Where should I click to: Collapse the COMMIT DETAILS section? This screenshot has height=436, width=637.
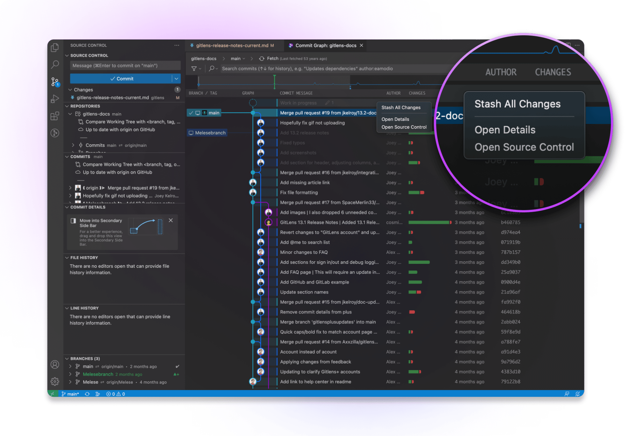(x=67, y=207)
